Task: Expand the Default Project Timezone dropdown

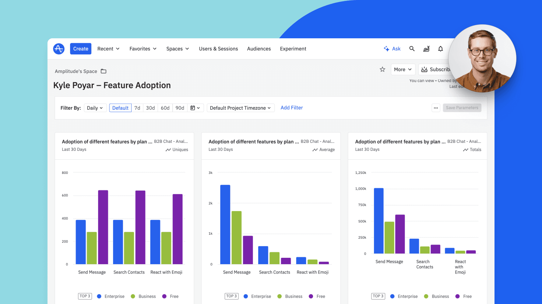Action: pyautogui.click(x=240, y=108)
